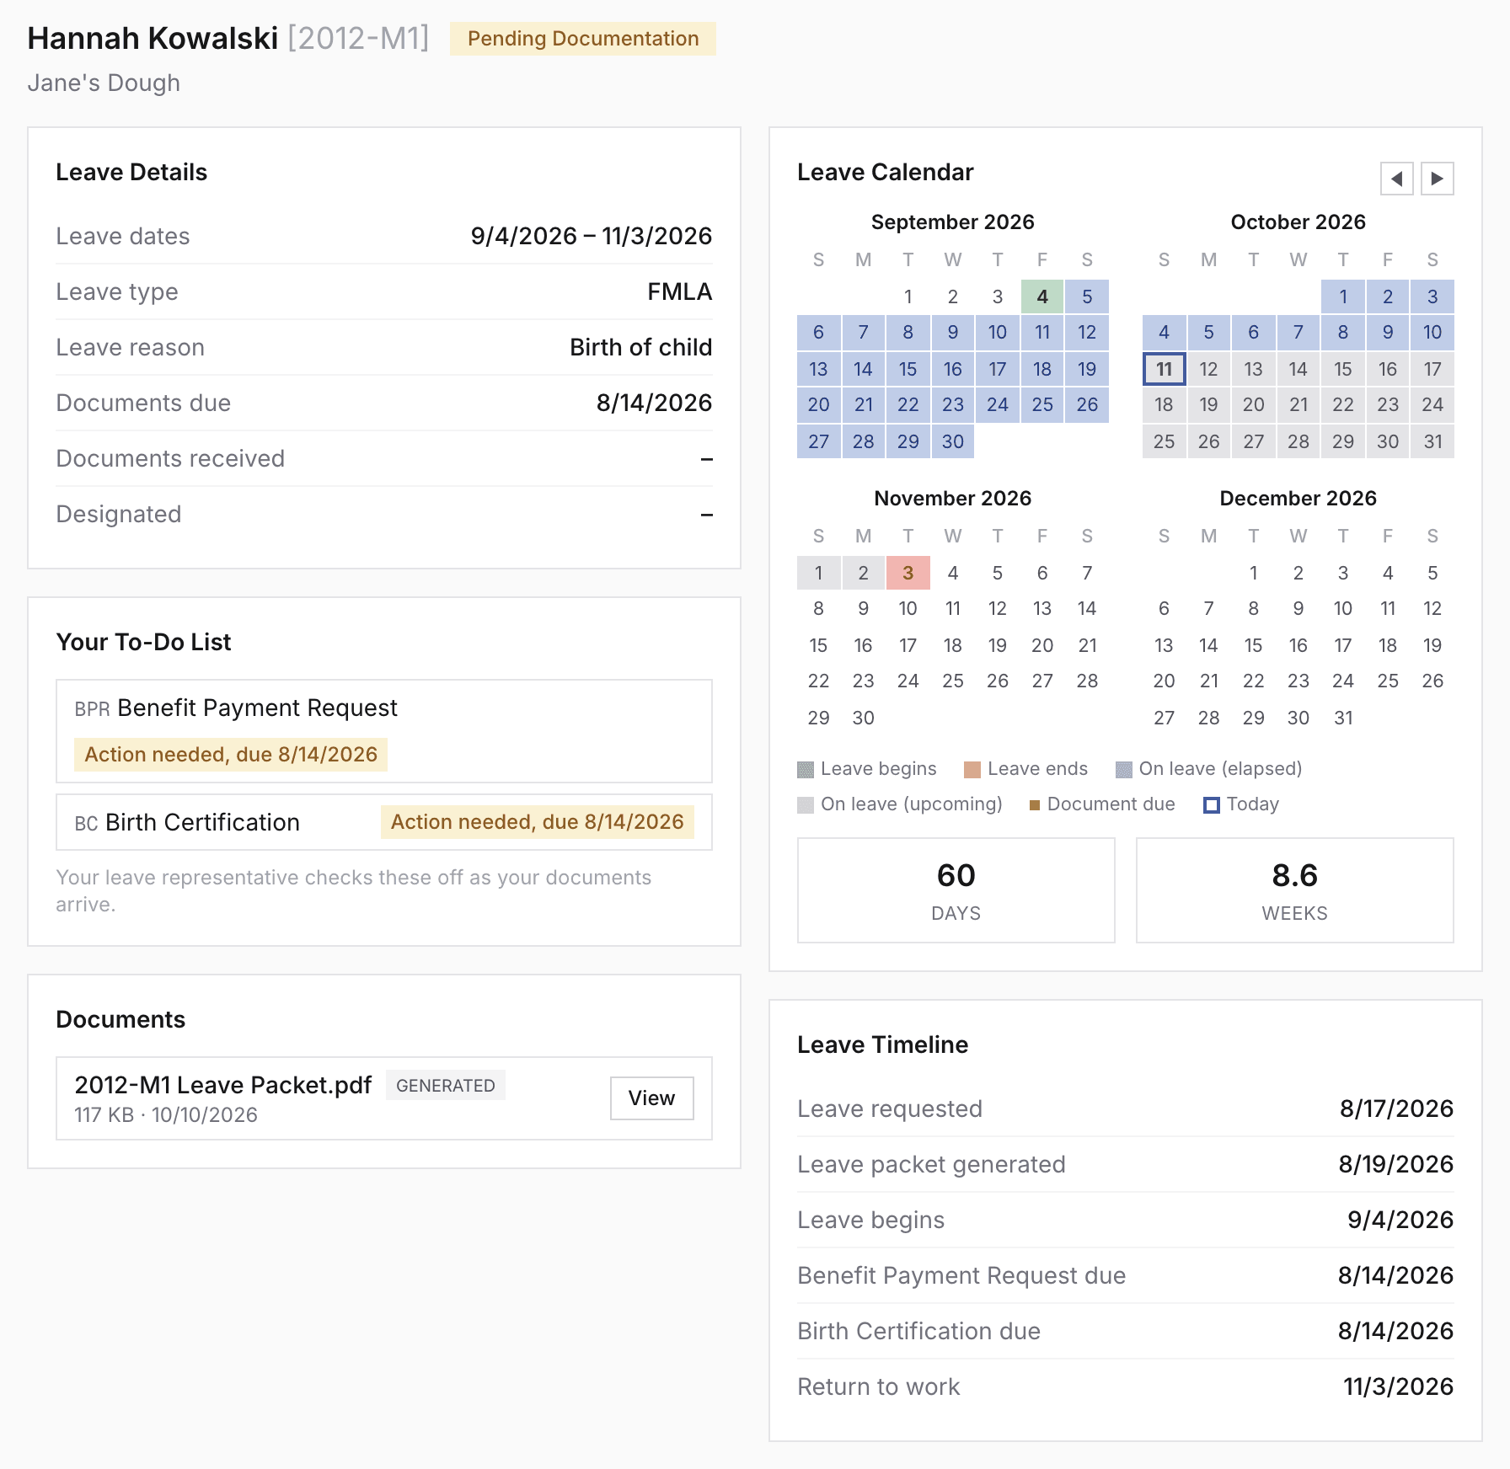Click Benefit Payment Request action needed badge
1510x1469 pixels.
pos(230,755)
